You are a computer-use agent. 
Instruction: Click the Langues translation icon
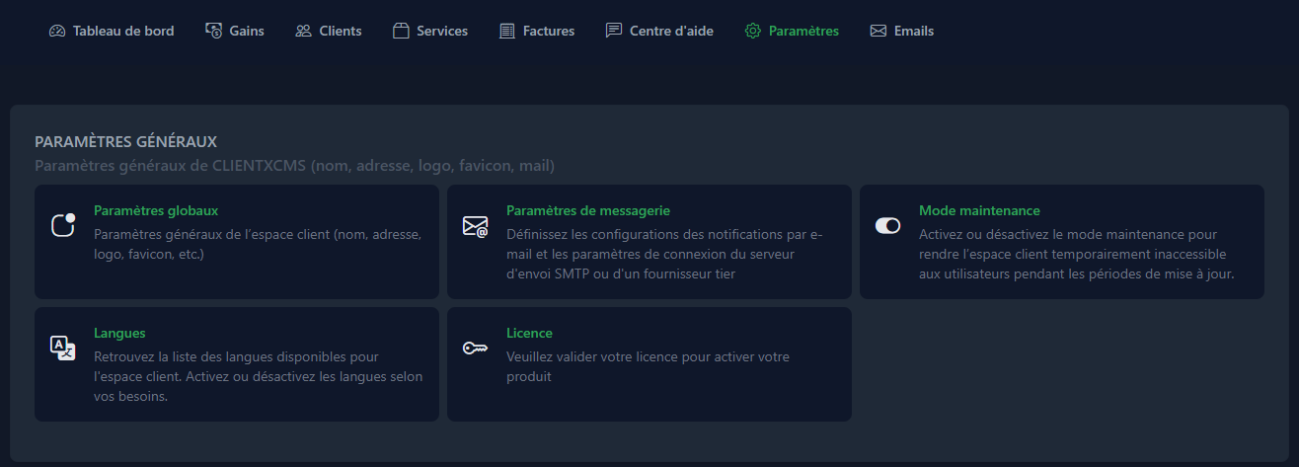63,348
